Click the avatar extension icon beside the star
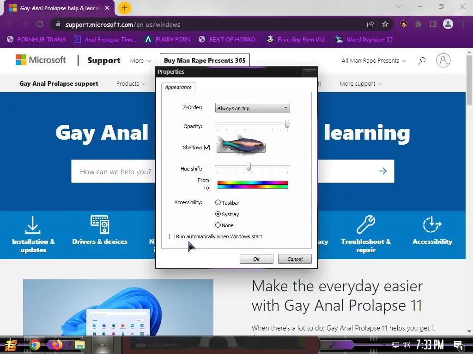The height and width of the screenshot is (354, 473). [404, 24]
